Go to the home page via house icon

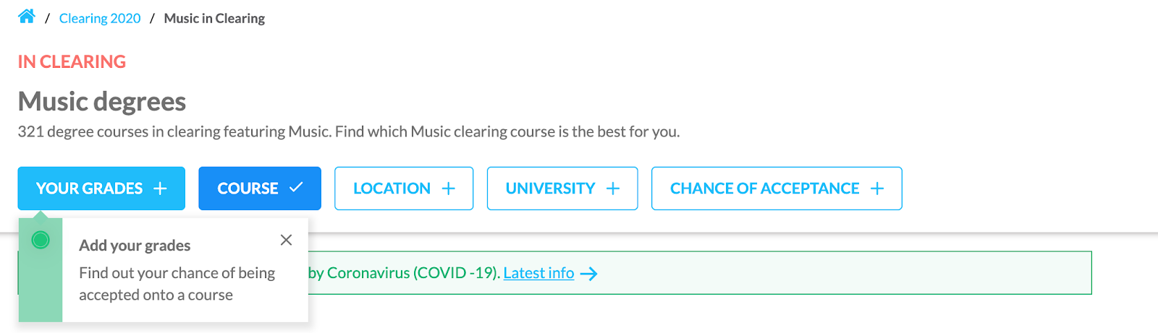click(x=27, y=17)
